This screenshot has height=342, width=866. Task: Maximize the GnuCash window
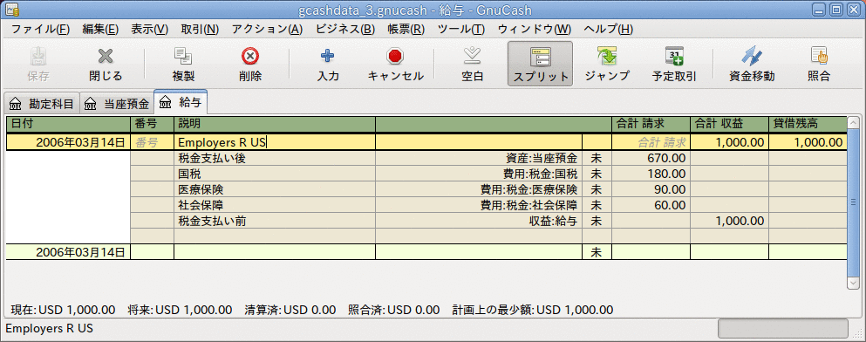click(836, 10)
